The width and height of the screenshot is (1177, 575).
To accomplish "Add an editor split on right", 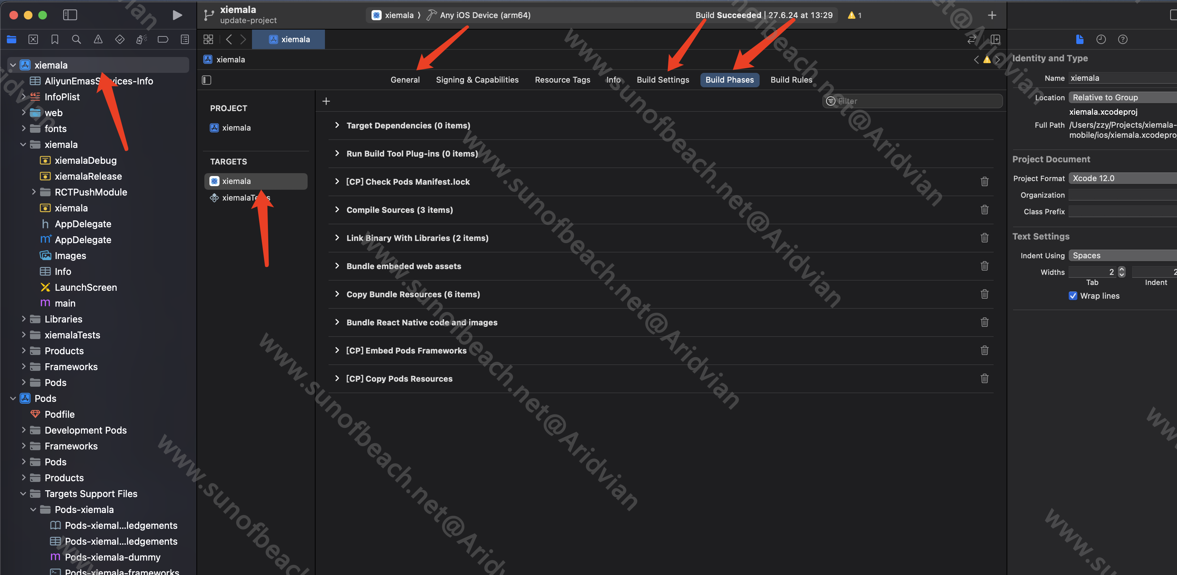I will point(995,39).
